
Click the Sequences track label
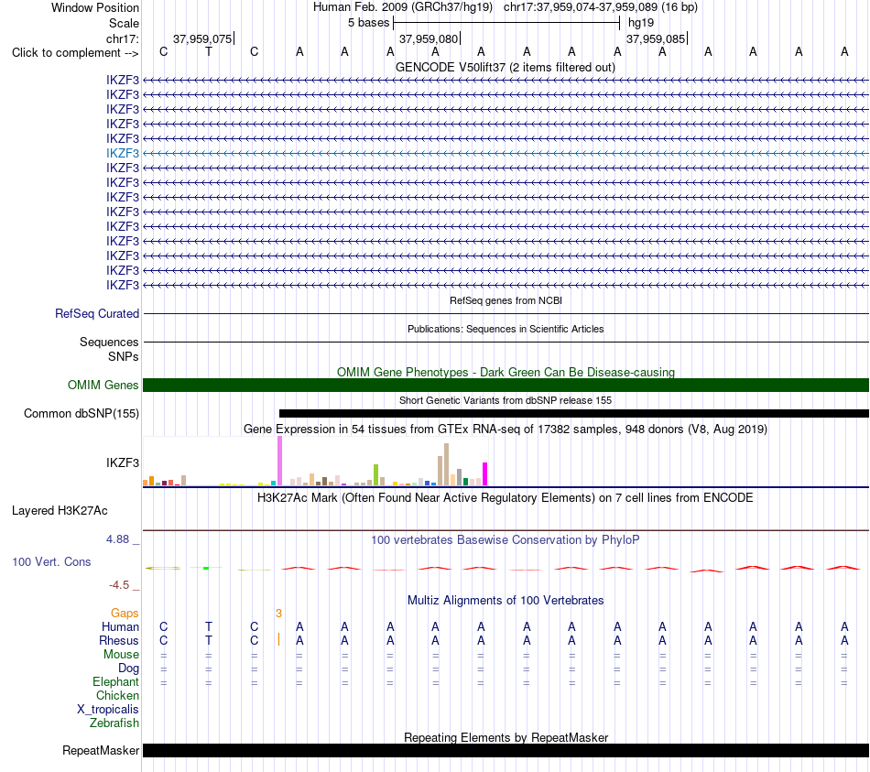coord(109,342)
